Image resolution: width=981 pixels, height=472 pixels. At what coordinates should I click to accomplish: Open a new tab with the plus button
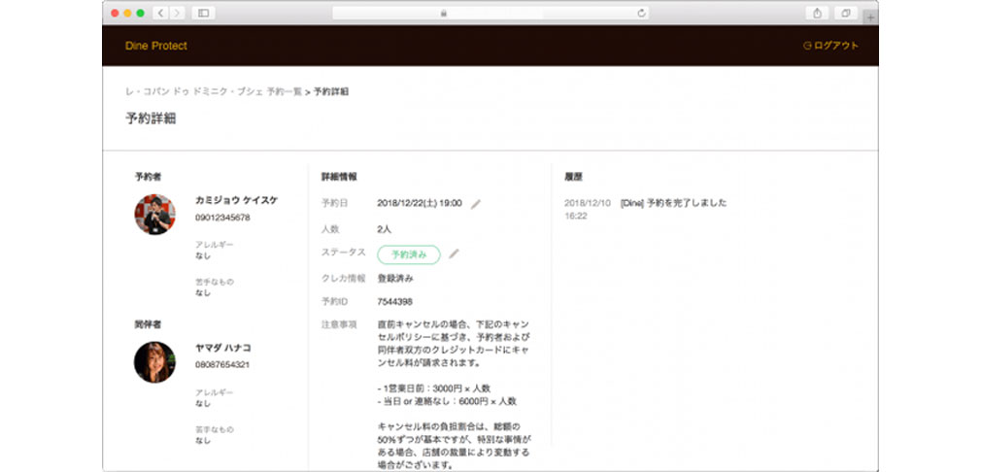[870, 17]
